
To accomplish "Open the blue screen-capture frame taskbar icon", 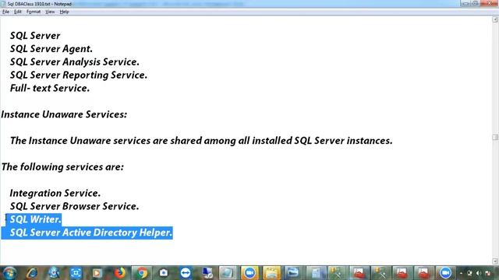I will coord(76,273).
